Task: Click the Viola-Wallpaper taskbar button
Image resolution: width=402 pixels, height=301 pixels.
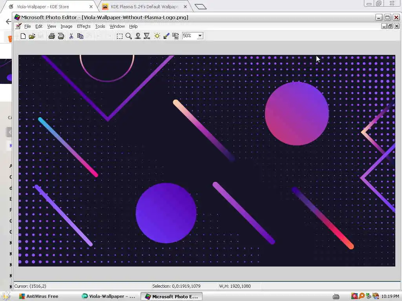Action: pyautogui.click(x=109, y=296)
